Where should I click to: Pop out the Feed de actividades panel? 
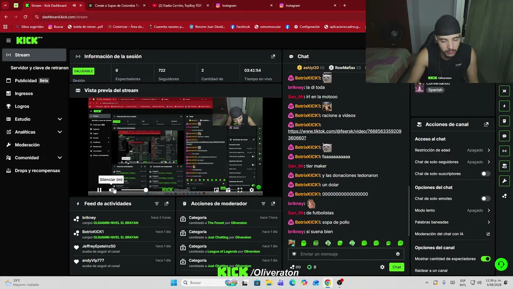click(x=166, y=204)
